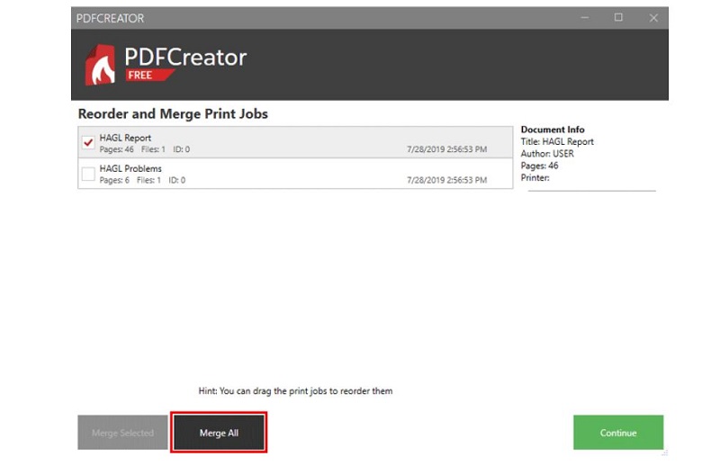This screenshot has height=465, width=720.
Task: Click 'Files: 1' in the HAGL Report row
Action: pos(153,149)
